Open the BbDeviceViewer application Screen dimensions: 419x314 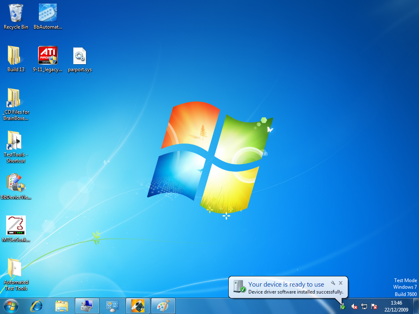point(16,183)
